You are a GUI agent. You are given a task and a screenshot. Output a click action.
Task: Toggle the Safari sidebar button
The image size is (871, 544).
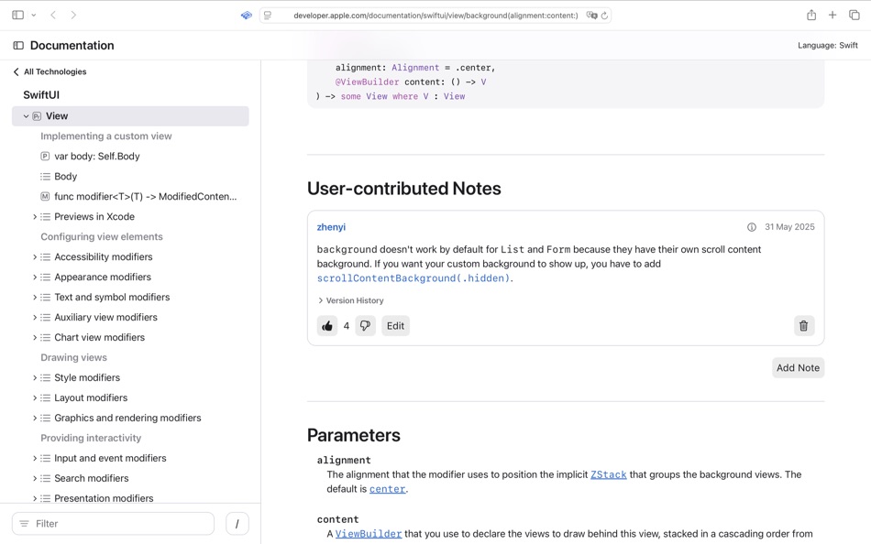point(17,15)
